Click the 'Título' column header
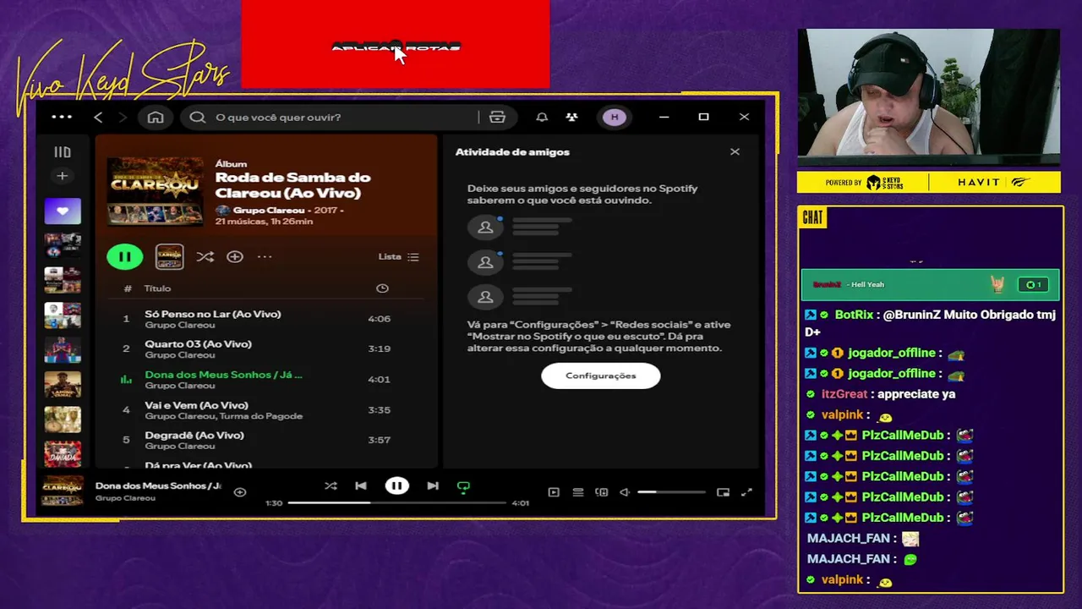 coord(157,288)
